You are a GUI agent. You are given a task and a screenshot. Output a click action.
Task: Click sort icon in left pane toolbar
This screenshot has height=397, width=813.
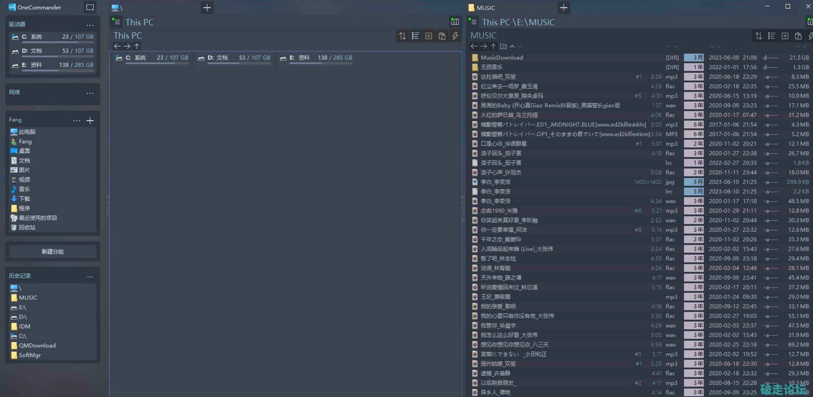coord(402,36)
